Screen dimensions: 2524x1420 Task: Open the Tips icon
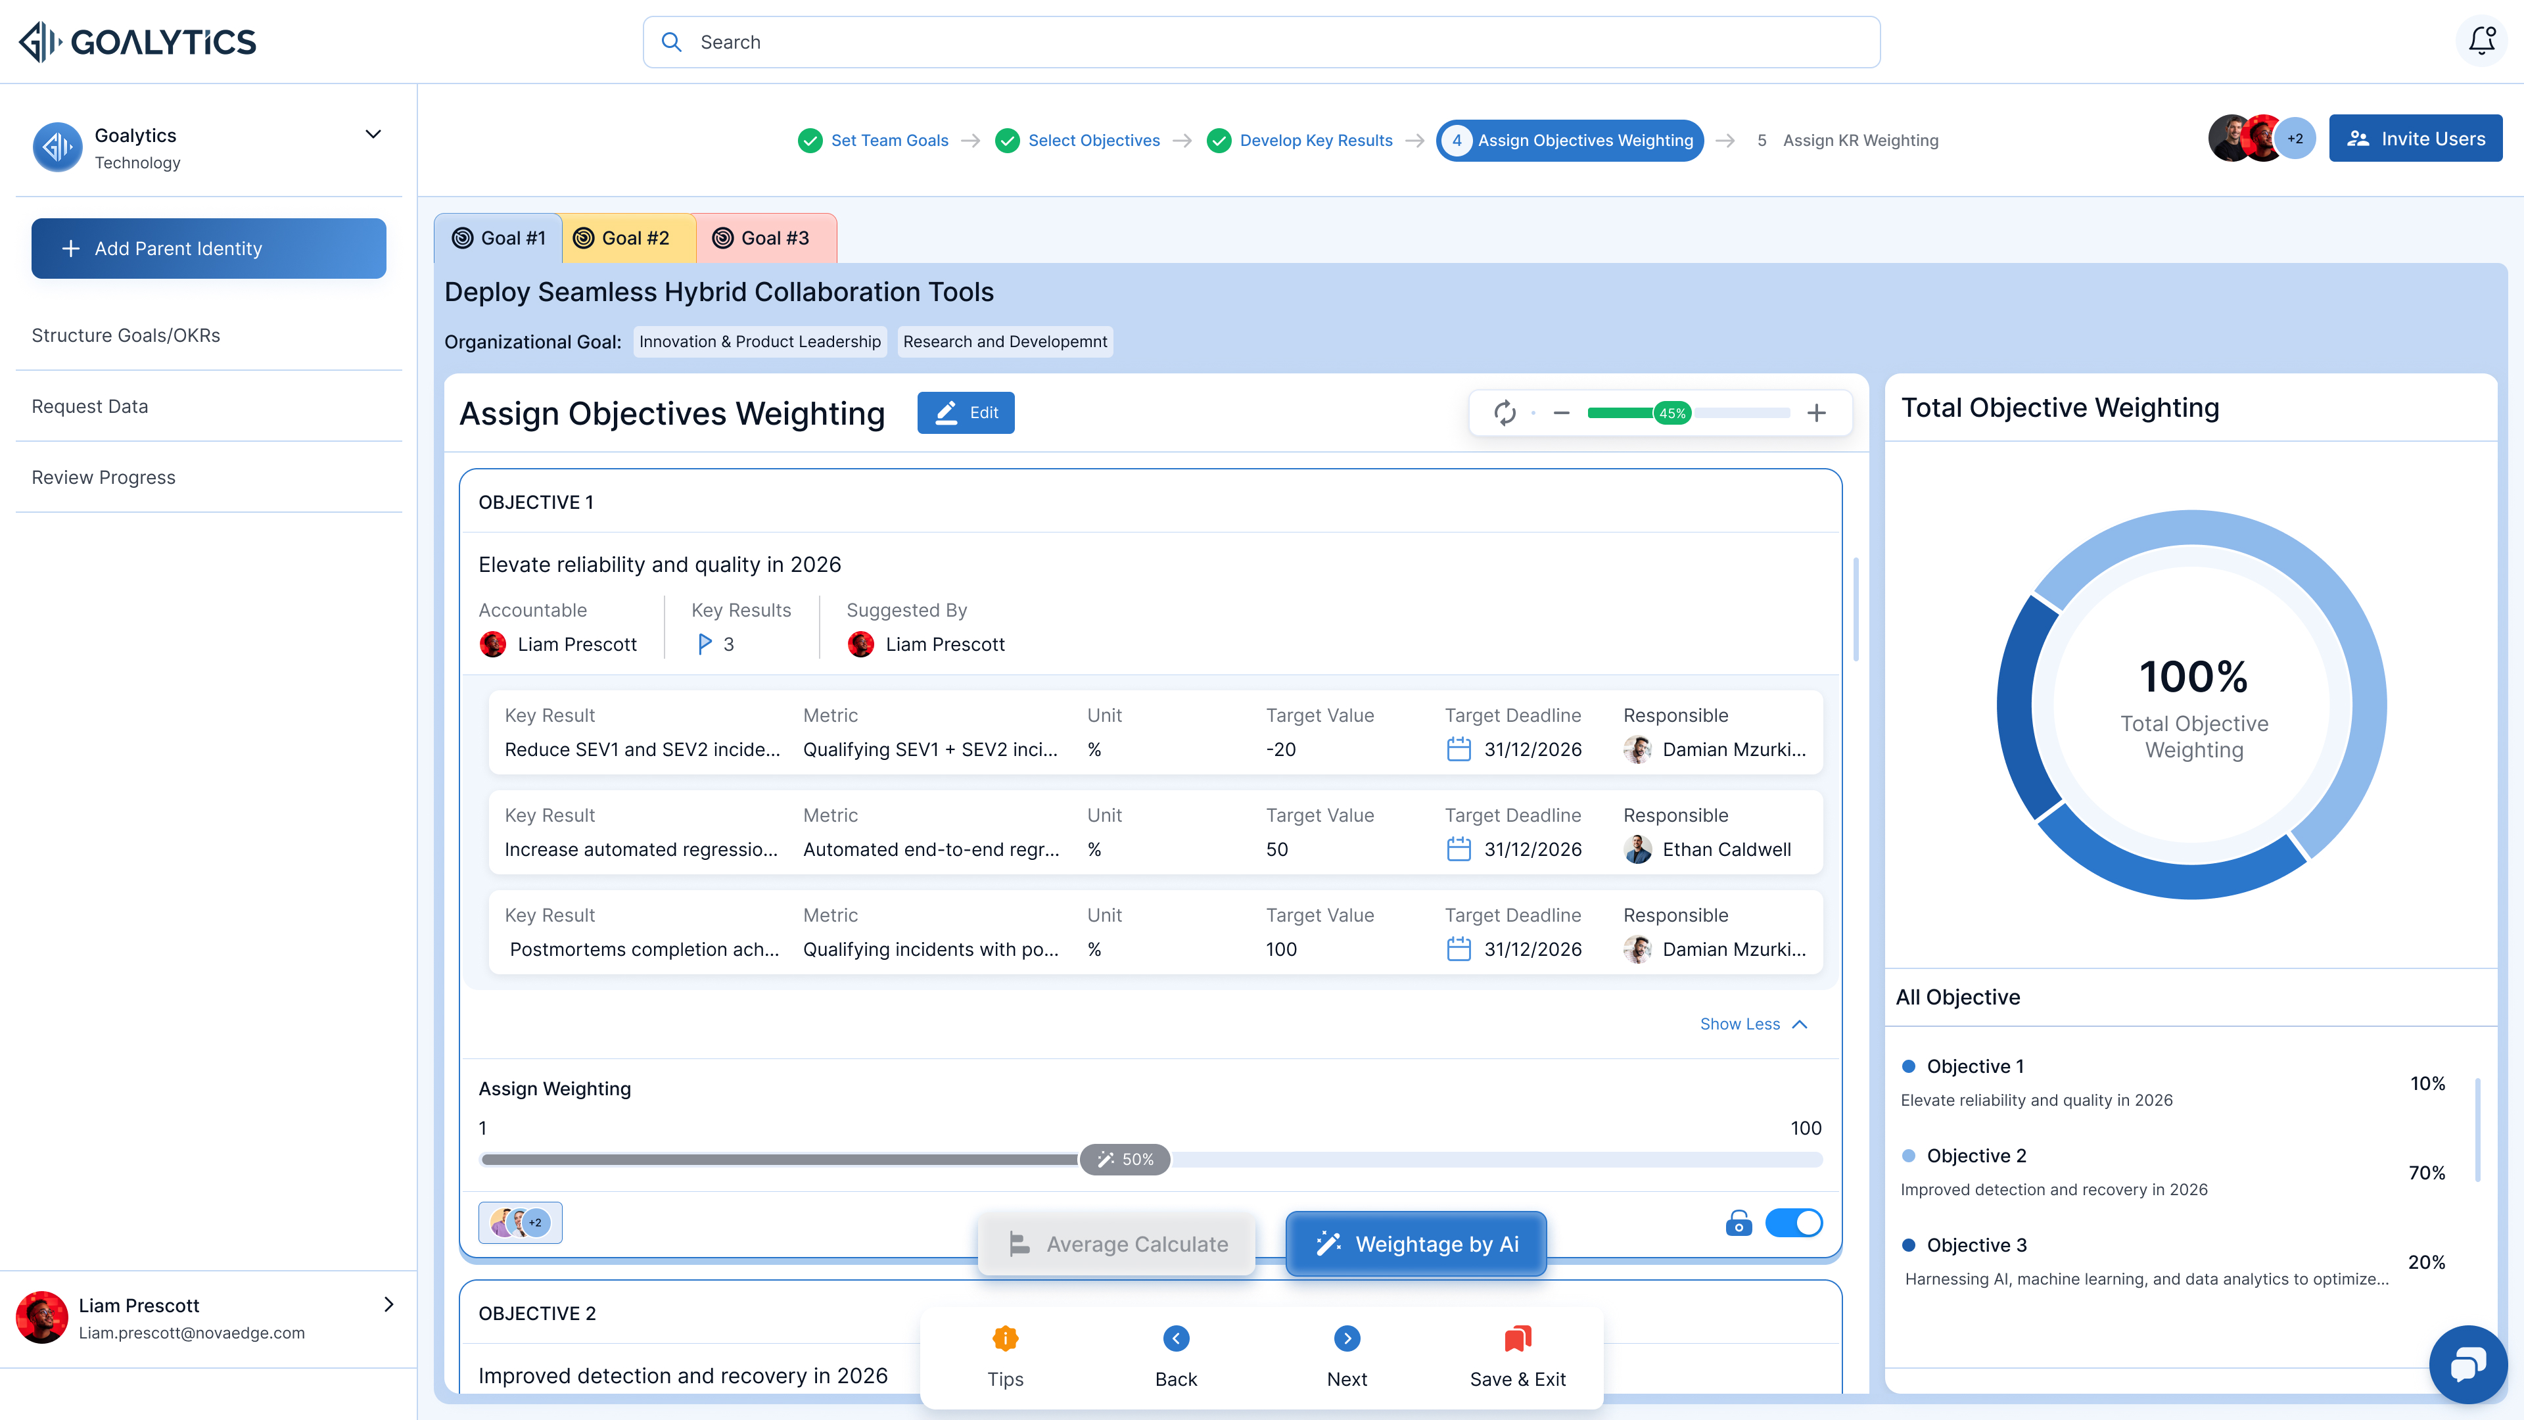click(1005, 1338)
